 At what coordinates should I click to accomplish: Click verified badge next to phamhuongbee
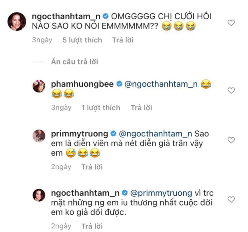coord(119,84)
